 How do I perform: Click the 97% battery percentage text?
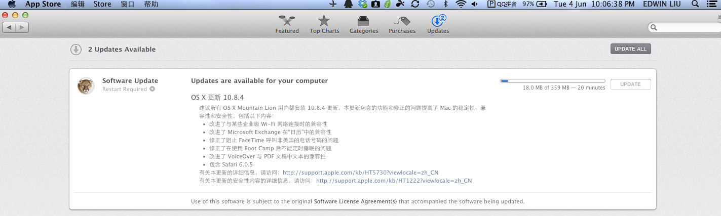pyautogui.click(x=528, y=4)
